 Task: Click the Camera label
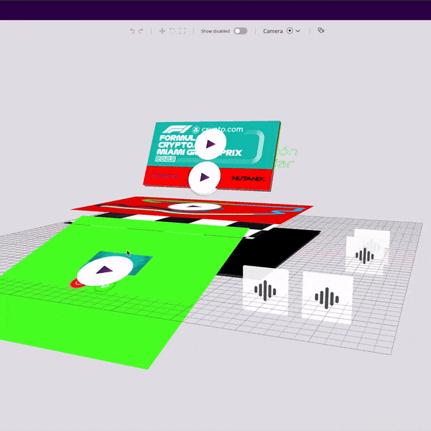point(273,31)
